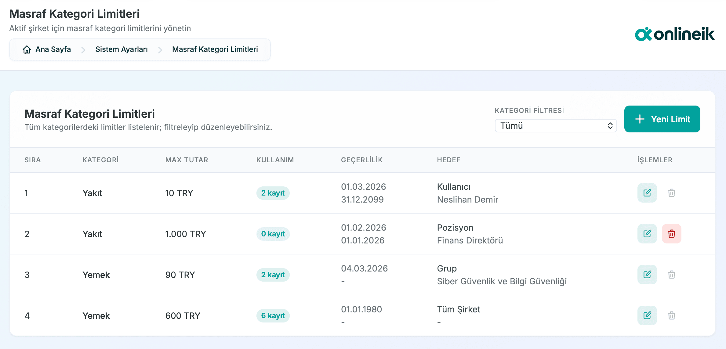726x349 pixels.
Task: Click the grayed trash icon for row 1
Action: [x=671, y=193]
